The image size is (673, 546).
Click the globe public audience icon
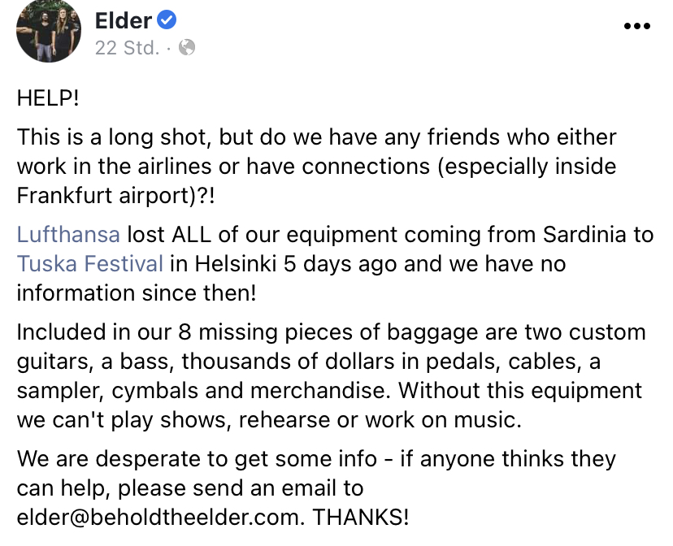(x=187, y=47)
